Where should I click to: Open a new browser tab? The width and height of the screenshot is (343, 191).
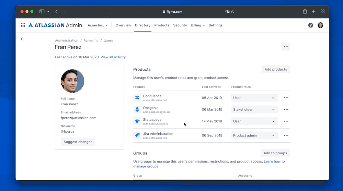point(313,11)
